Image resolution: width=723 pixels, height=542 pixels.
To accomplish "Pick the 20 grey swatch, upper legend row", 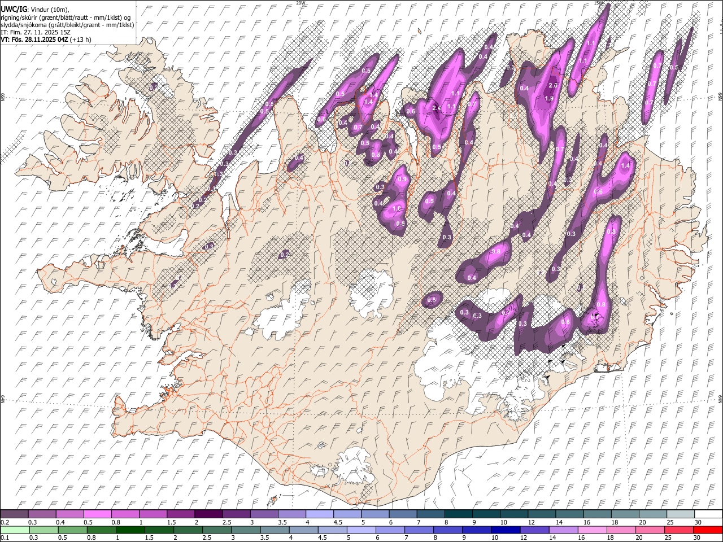I will (x=652, y=514).
